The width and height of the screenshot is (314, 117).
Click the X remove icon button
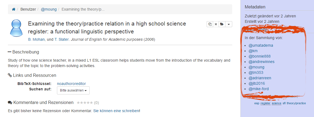[x=216, y=24]
